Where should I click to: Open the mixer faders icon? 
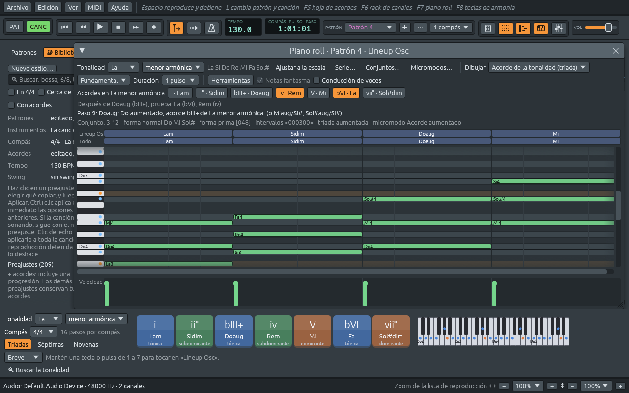click(559, 28)
